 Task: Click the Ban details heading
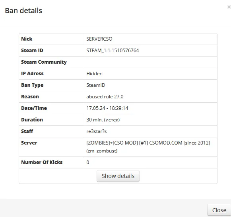coord(23,11)
